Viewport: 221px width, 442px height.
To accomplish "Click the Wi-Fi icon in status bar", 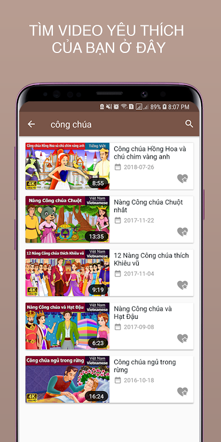I will pos(124,107).
